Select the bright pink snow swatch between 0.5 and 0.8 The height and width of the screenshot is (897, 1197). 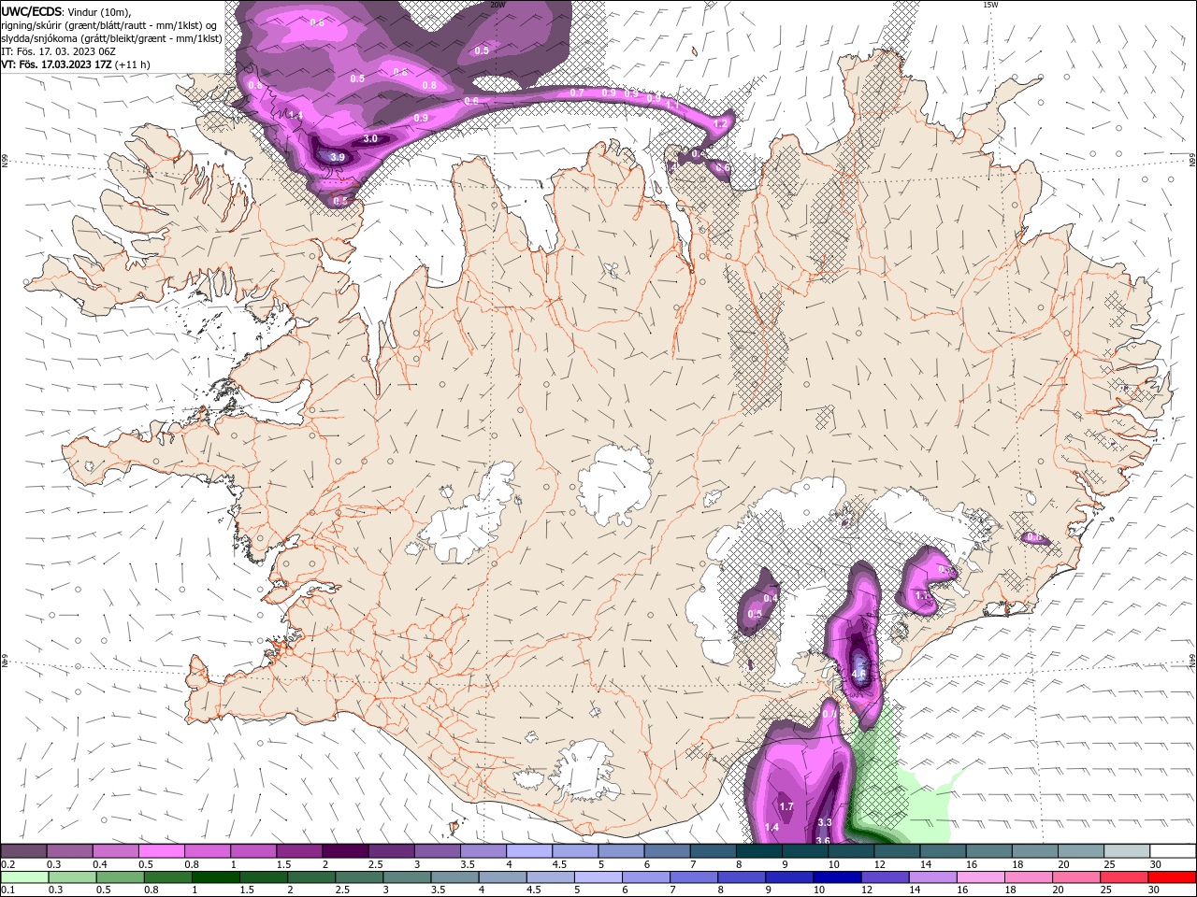click(161, 851)
